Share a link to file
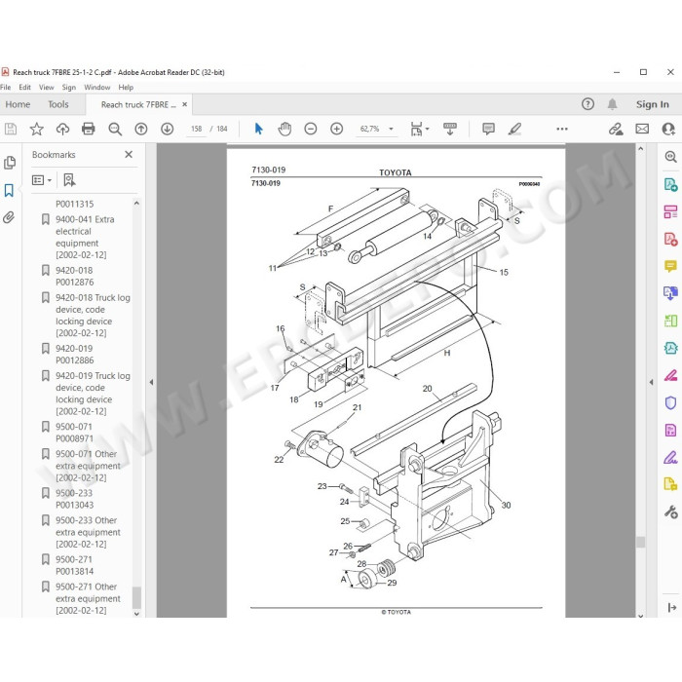The image size is (682, 682). point(616,129)
